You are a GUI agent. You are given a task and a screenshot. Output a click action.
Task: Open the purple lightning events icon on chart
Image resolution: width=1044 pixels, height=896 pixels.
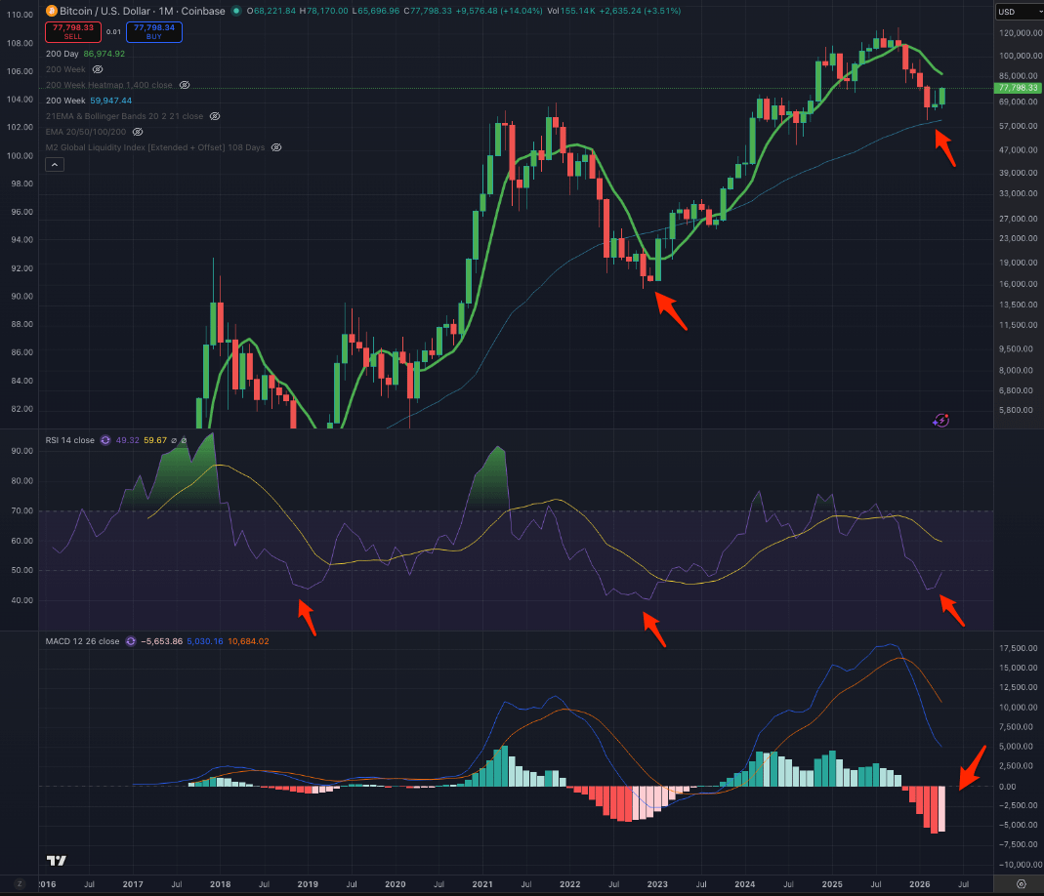(940, 420)
